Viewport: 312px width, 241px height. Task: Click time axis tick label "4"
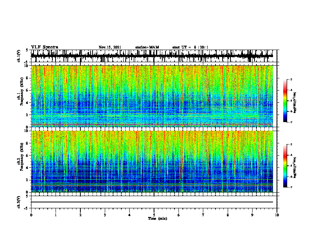[x=130, y=215]
